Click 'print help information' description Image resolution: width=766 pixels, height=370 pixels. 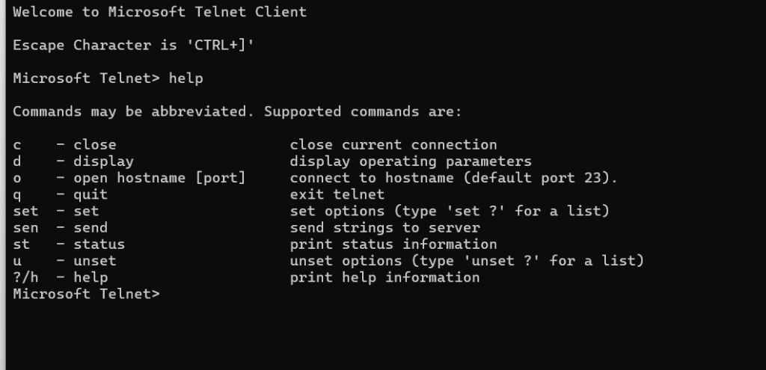(385, 277)
